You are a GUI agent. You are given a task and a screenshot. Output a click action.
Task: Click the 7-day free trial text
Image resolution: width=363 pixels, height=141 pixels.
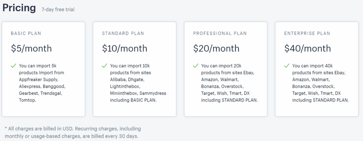pyautogui.click(x=58, y=10)
